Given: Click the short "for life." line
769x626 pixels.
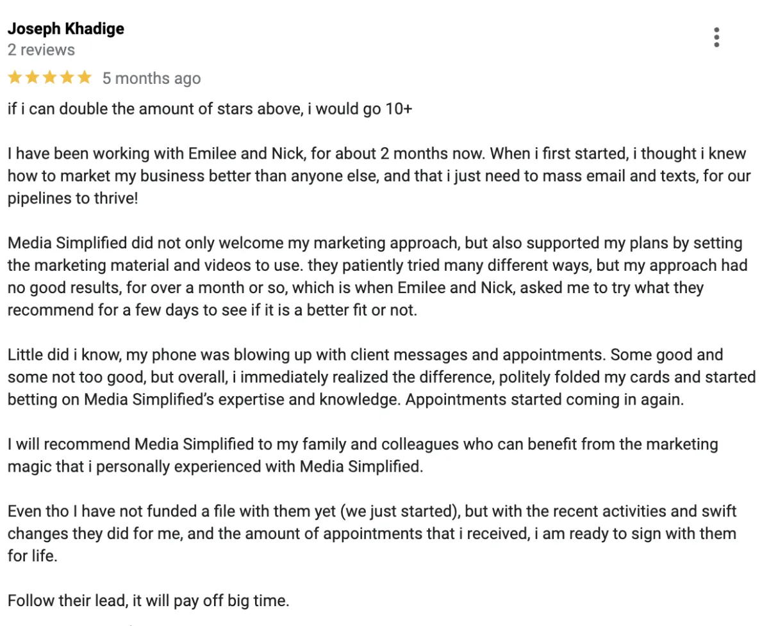Looking at the screenshot, I should click(32, 556).
